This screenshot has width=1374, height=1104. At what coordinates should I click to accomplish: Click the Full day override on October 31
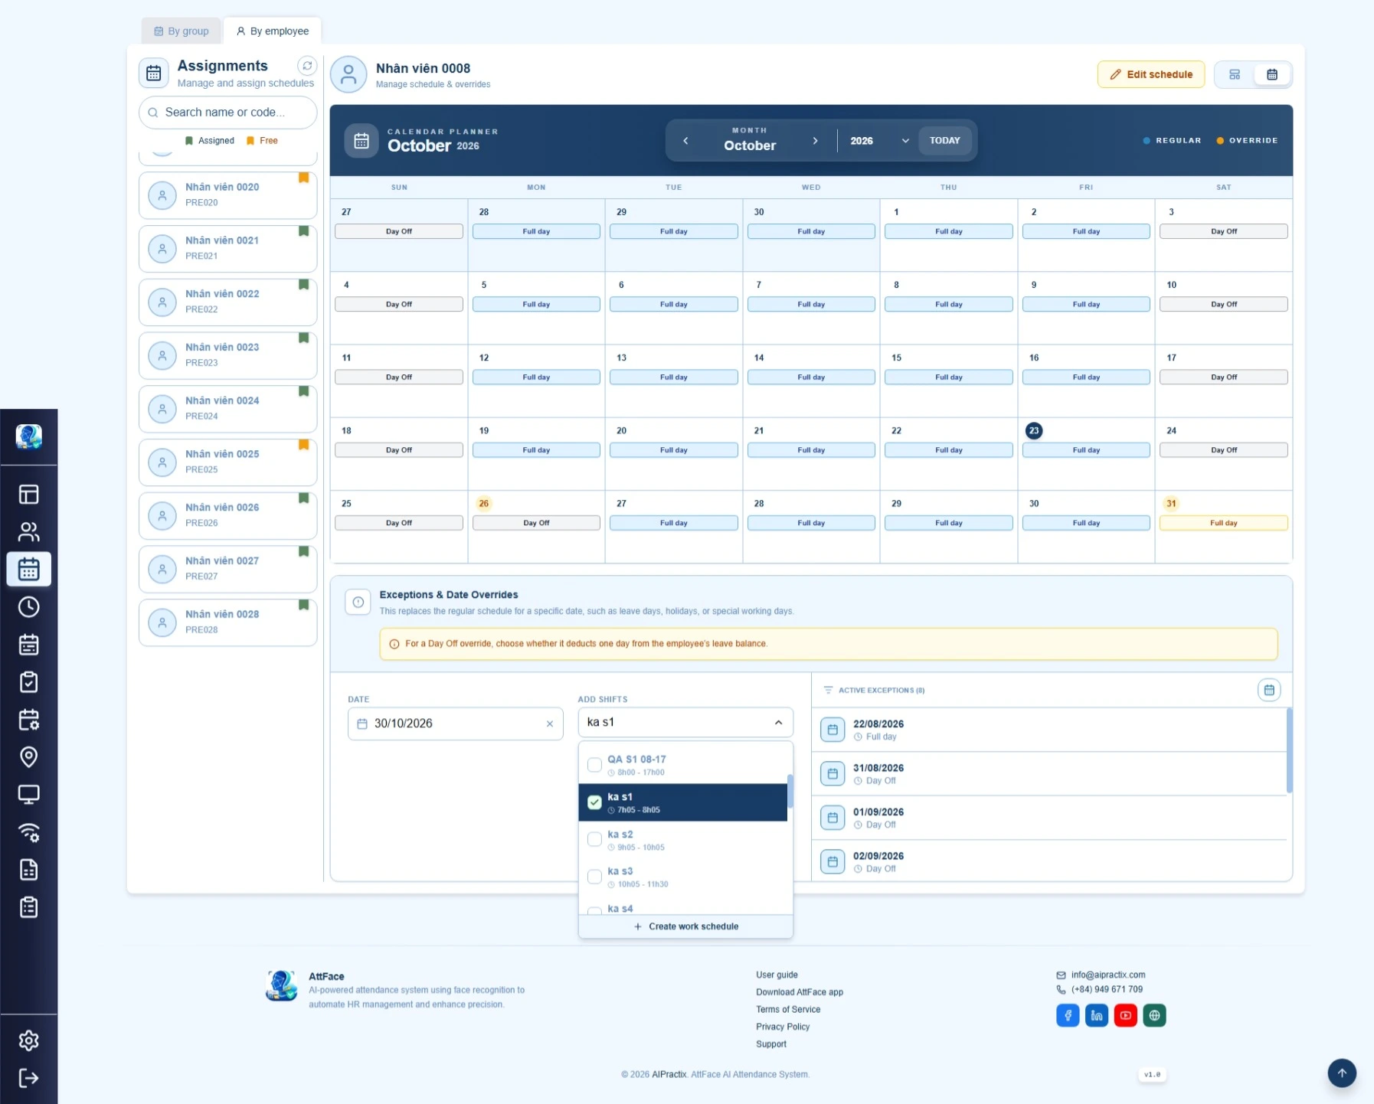pyautogui.click(x=1223, y=523)
